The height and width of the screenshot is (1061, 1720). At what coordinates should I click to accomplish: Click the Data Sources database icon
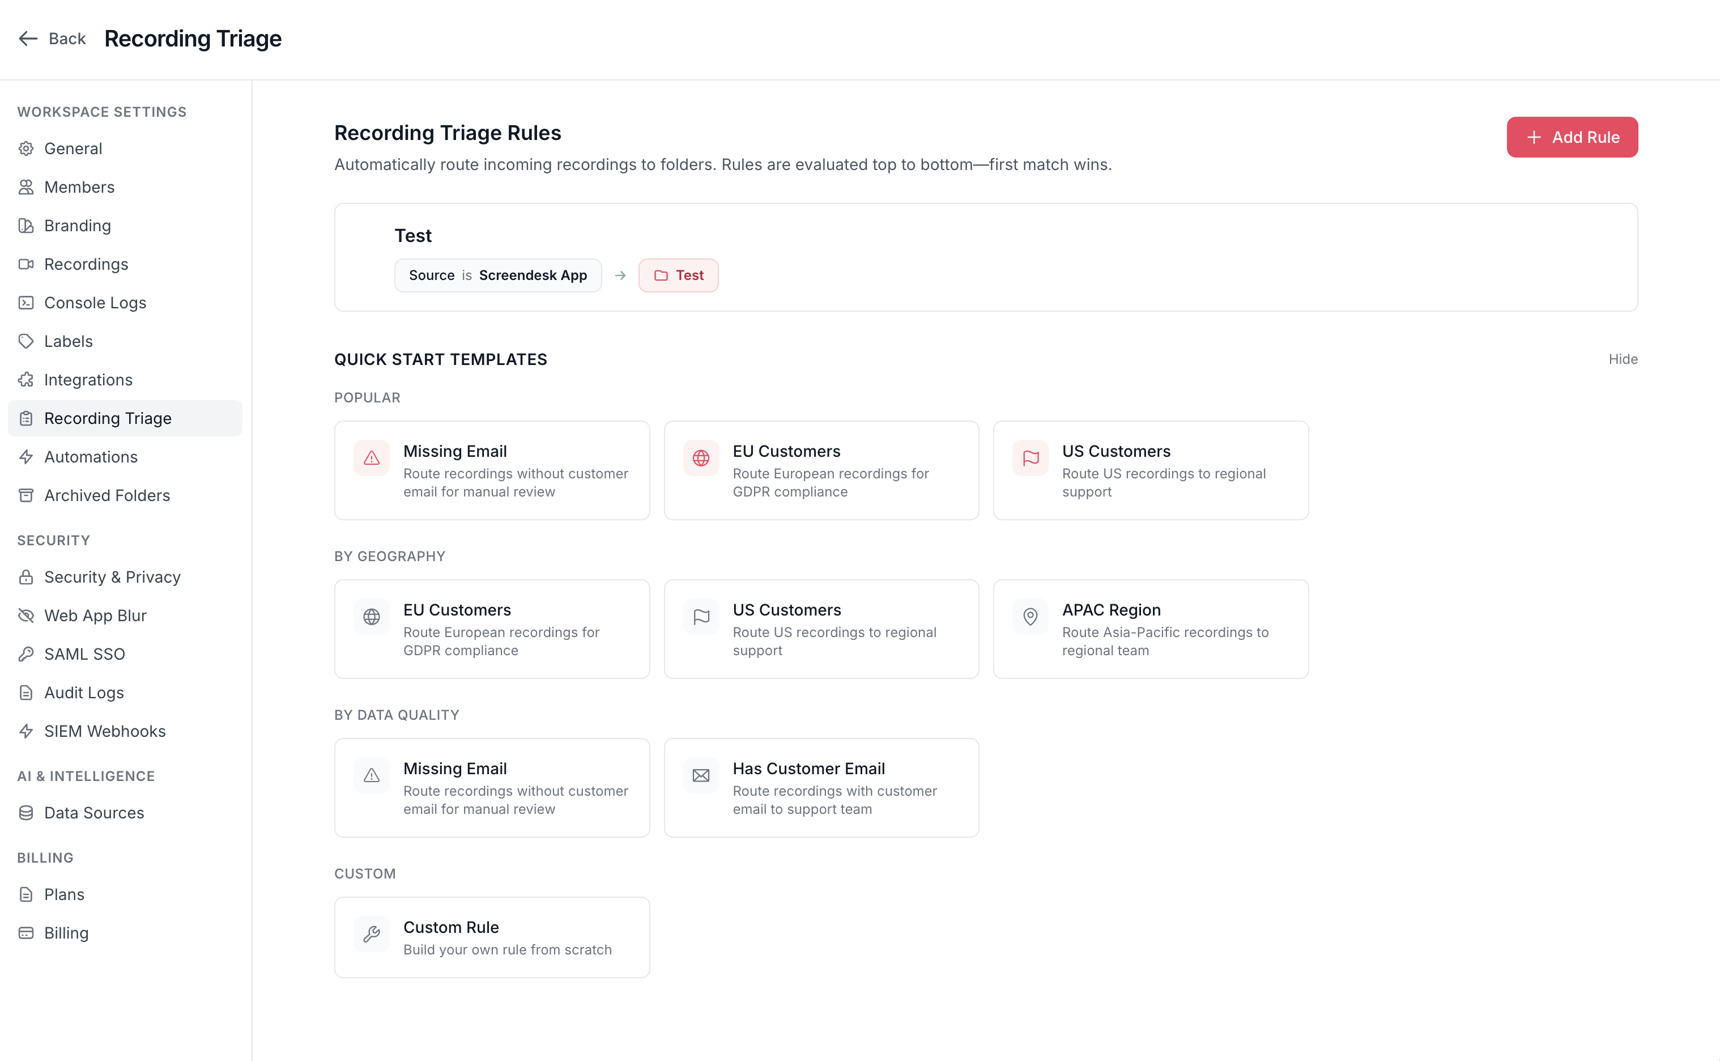pyautogui.click(x=26, y=813)
